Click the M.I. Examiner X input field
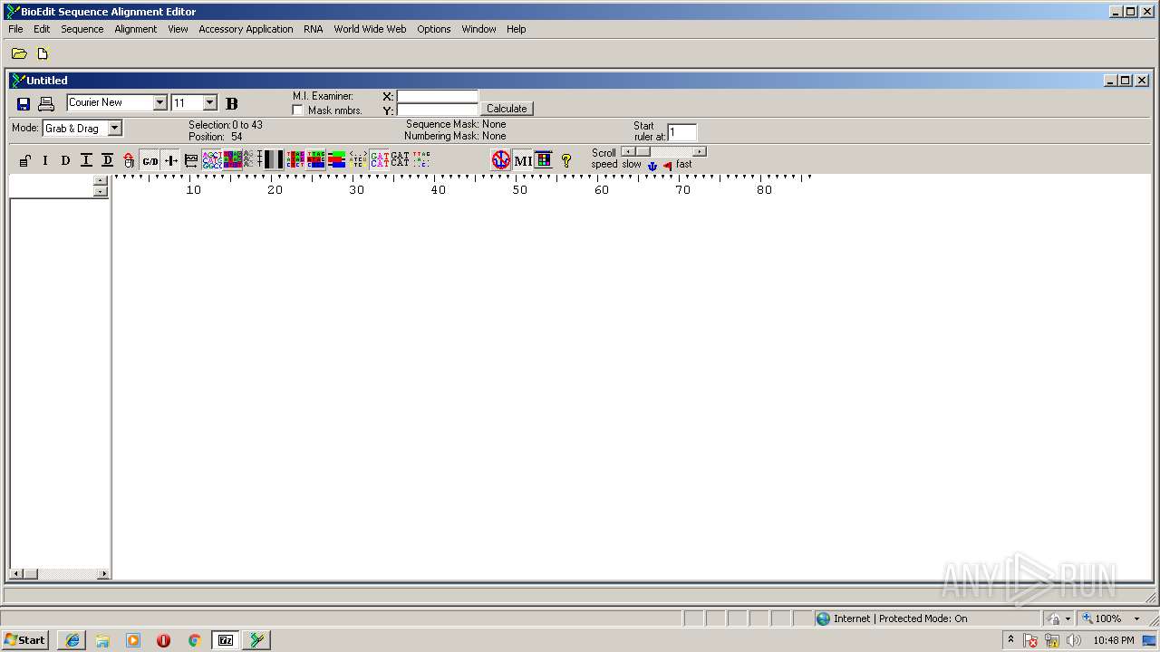 437,96
